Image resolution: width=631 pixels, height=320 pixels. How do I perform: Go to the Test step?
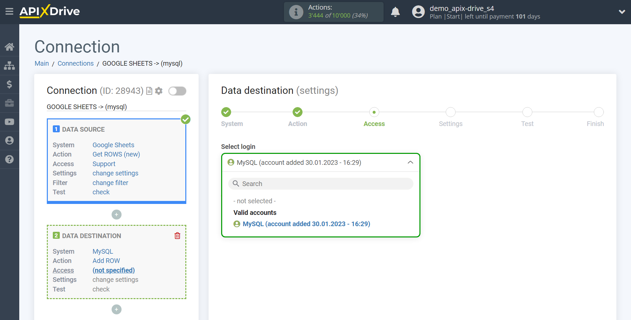(x=527, y=112)
